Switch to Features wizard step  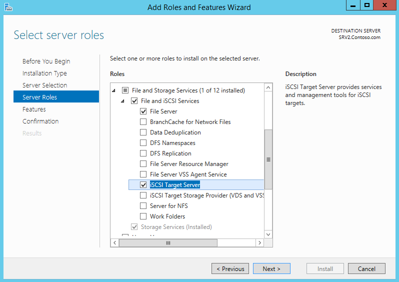tap(34, 109)
